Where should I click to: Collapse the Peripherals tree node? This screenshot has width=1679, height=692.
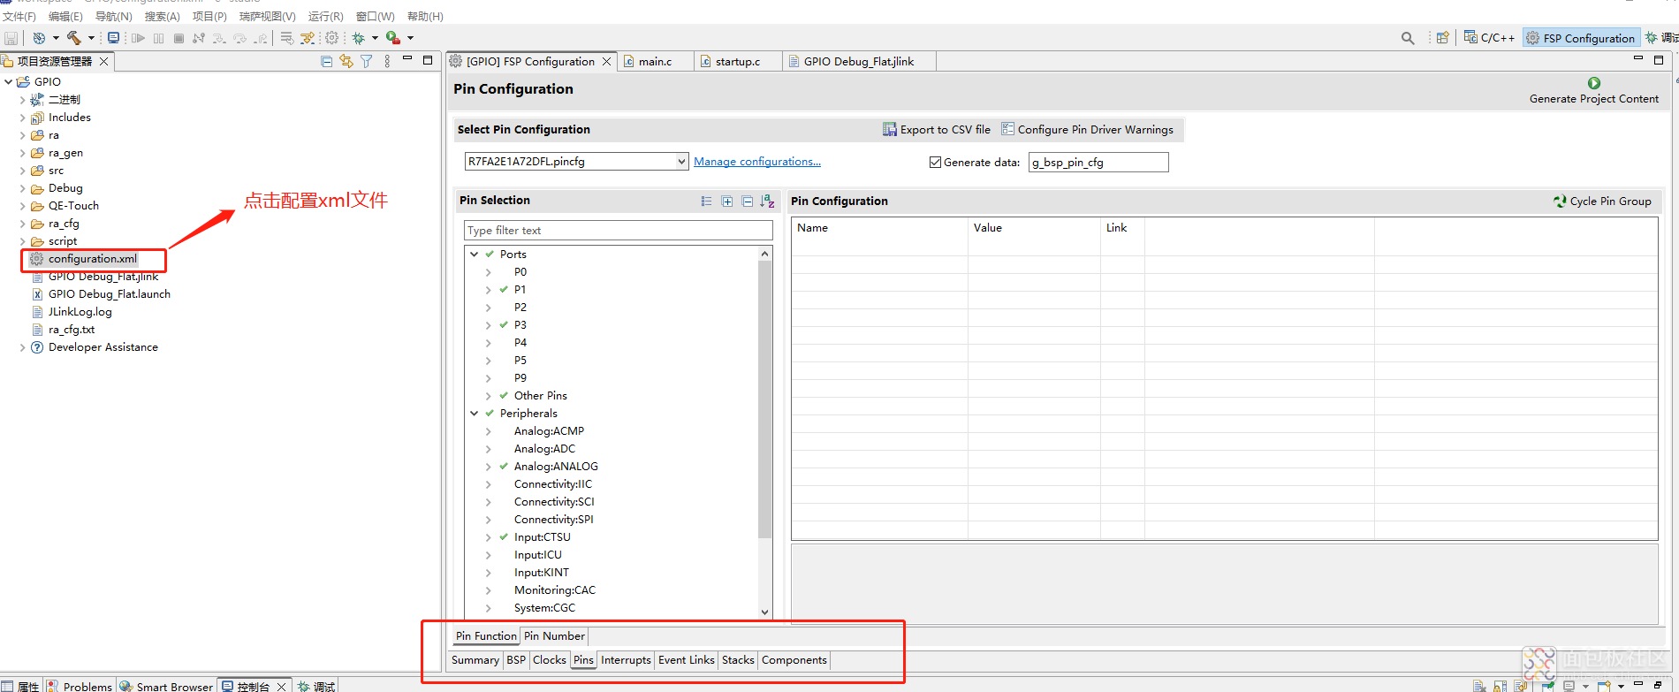(x=475, y=414)
